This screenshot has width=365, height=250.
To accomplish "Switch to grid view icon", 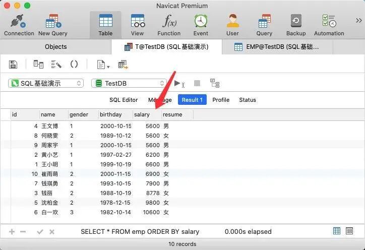I will (x=337, y=231).
